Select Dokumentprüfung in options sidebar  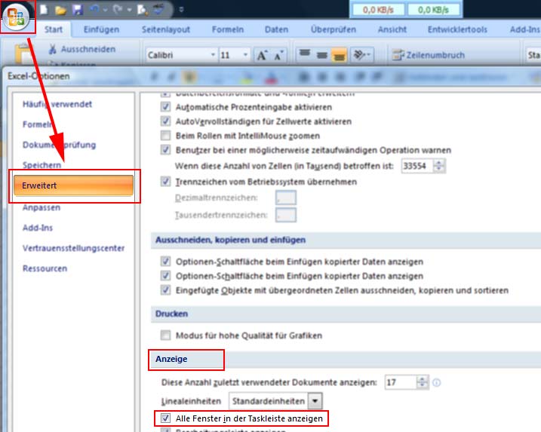coord(59,145)
